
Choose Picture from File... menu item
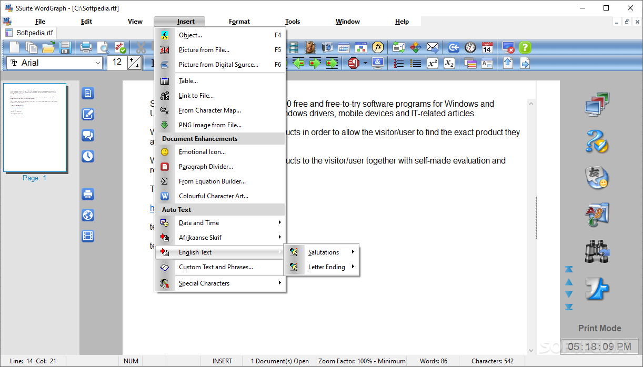coord(220,50)
